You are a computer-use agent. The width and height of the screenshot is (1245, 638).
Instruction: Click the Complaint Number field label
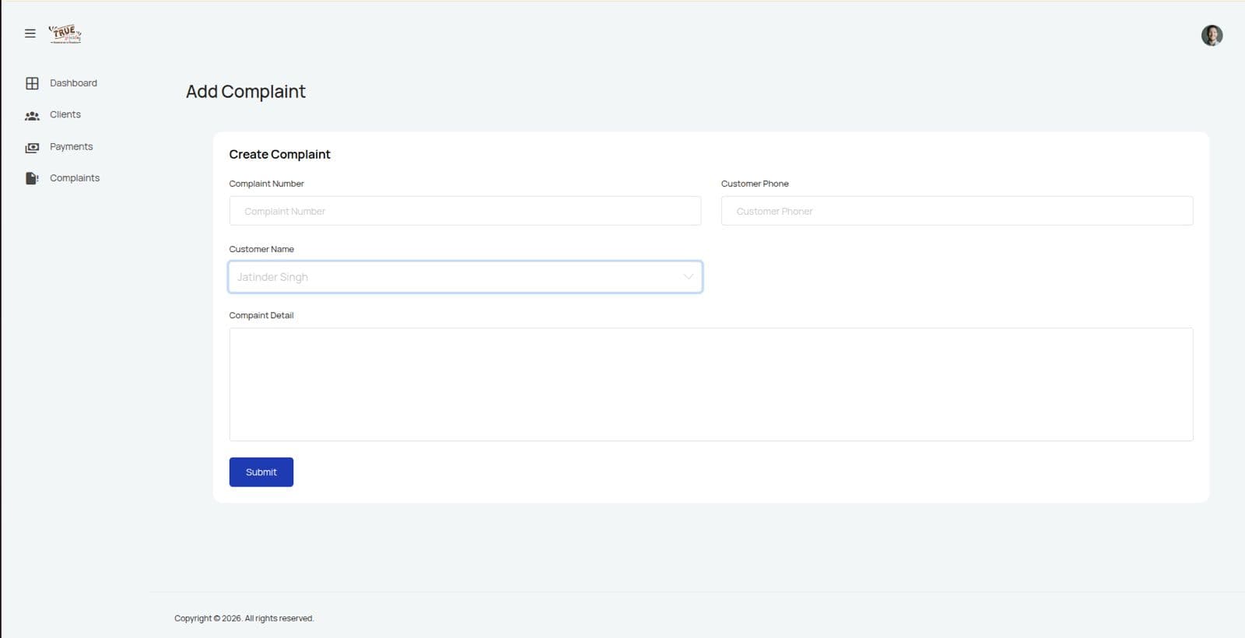[266, 184]
